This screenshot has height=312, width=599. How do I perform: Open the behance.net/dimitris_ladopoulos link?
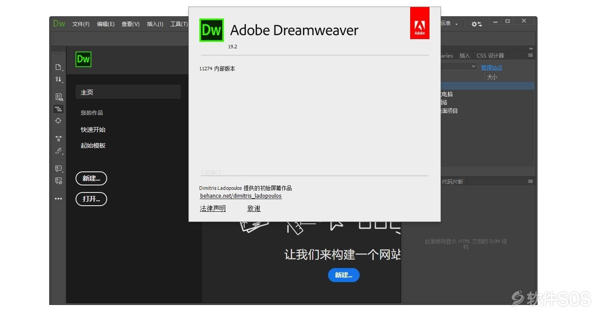coord(241,196)
